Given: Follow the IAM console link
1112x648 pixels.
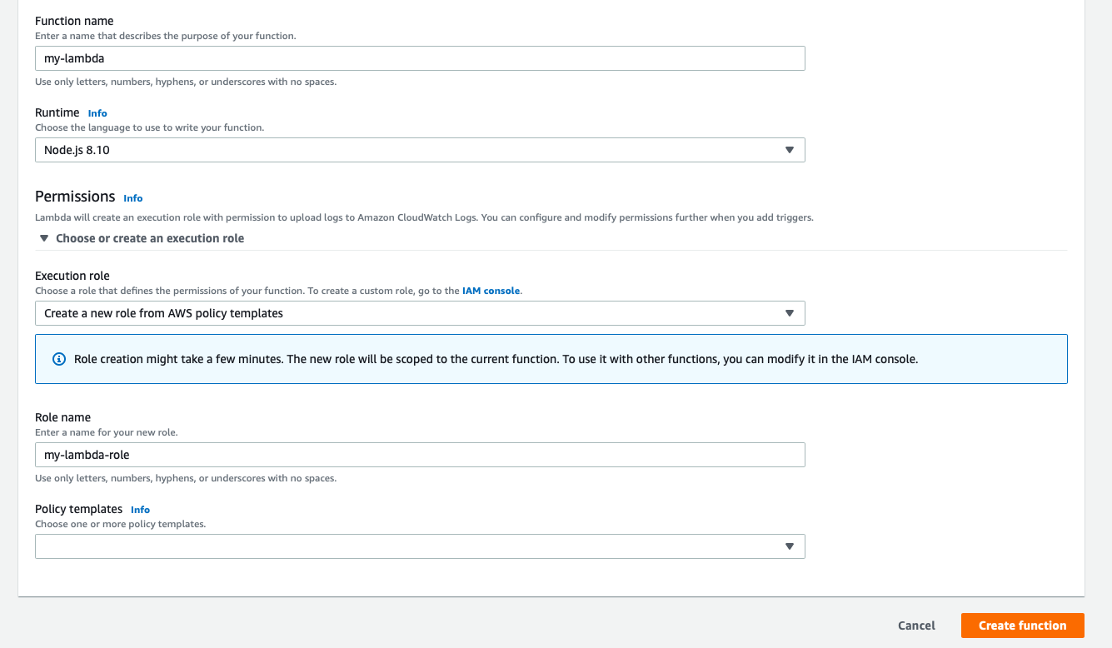Looking at the screenshot, I should click(x=491, y=291).
